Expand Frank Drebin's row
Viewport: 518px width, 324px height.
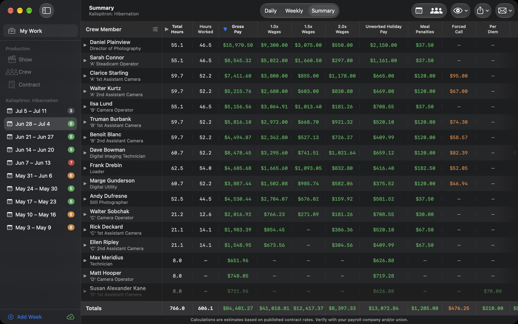click(x=85, y=168)
